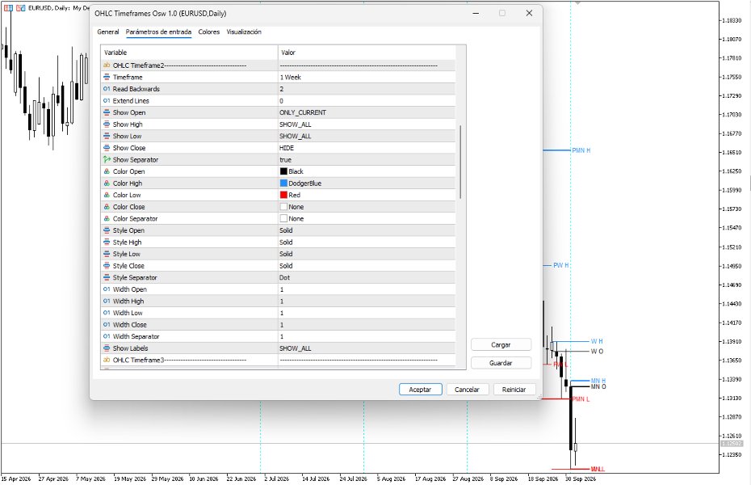Click the Guardar button
The image size is (751, 485).
pyautogui.click(x=501, y=363)
